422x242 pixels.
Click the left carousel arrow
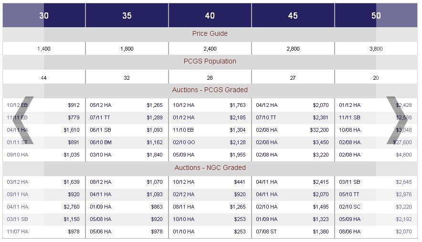23,121
